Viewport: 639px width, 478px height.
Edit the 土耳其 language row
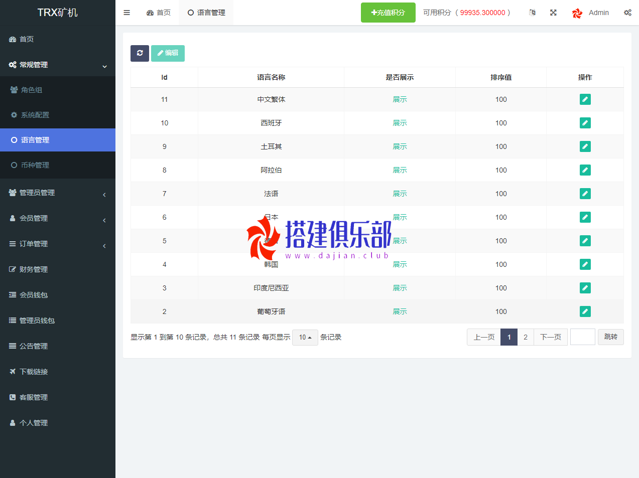point(585,146)
